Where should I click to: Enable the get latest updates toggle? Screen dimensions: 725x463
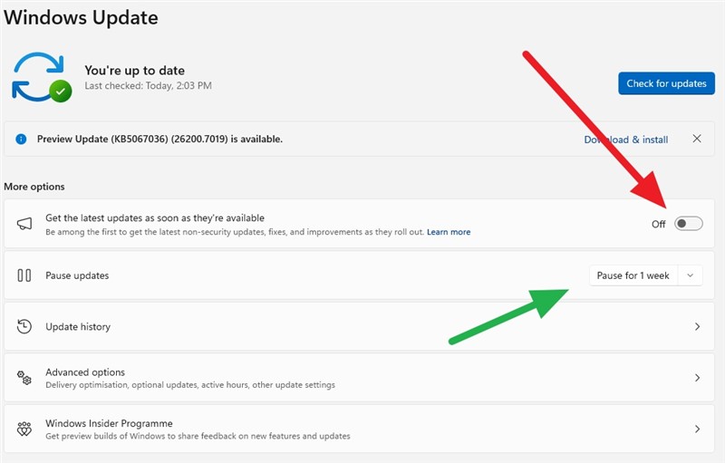point(688,224)
